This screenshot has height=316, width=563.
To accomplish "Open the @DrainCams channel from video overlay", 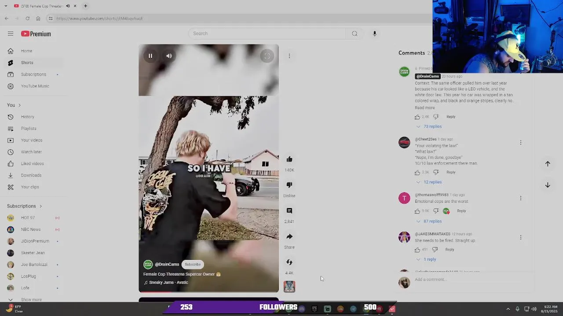I will click(167, 264).
